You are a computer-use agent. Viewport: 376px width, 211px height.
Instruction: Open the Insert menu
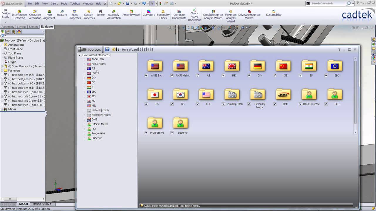[x=54, y=4]
